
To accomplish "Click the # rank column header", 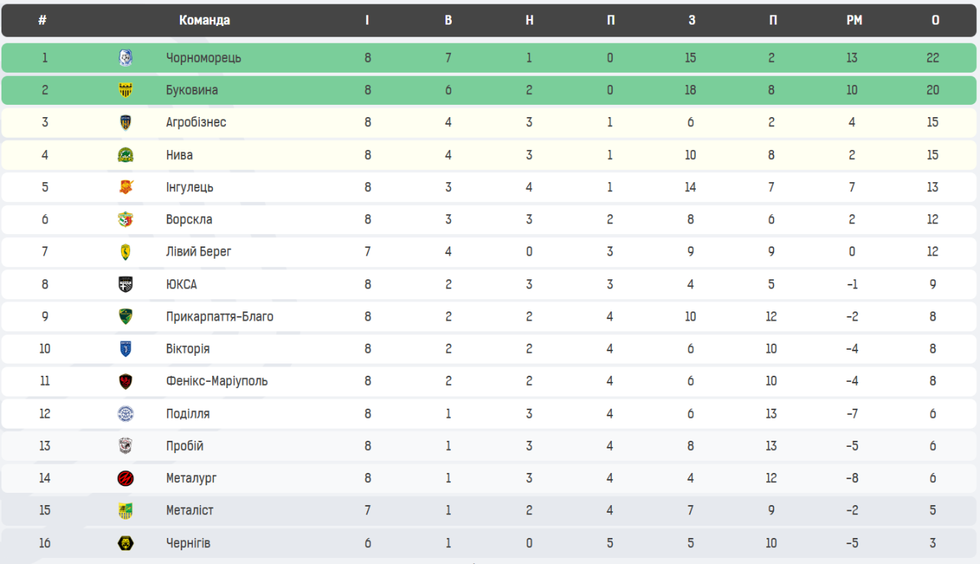I will click(x=42, y=21).
